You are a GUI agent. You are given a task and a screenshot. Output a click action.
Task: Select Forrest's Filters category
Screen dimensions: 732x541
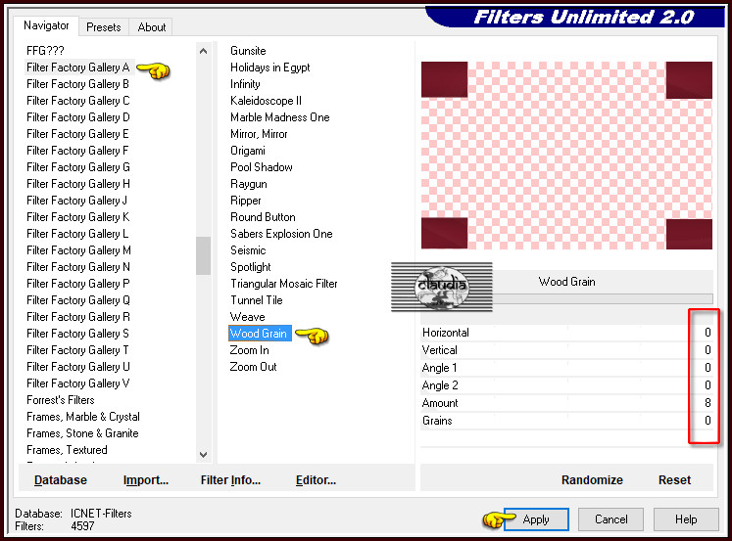tap(60, 400)
